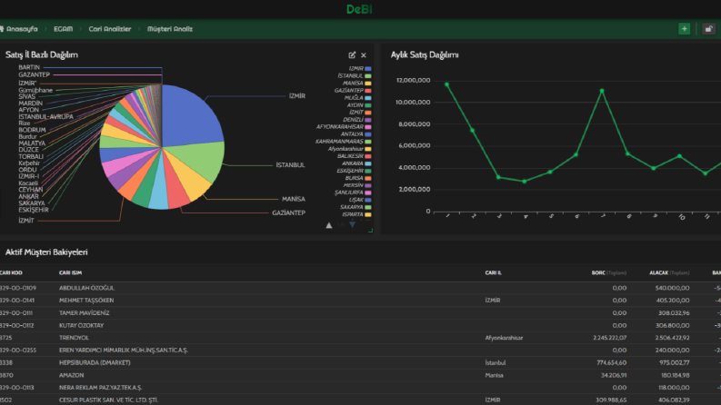Click the İZMİR label beside the pie
The height and width of the screenshot is (405, 721).
click(x=297, y=96)
